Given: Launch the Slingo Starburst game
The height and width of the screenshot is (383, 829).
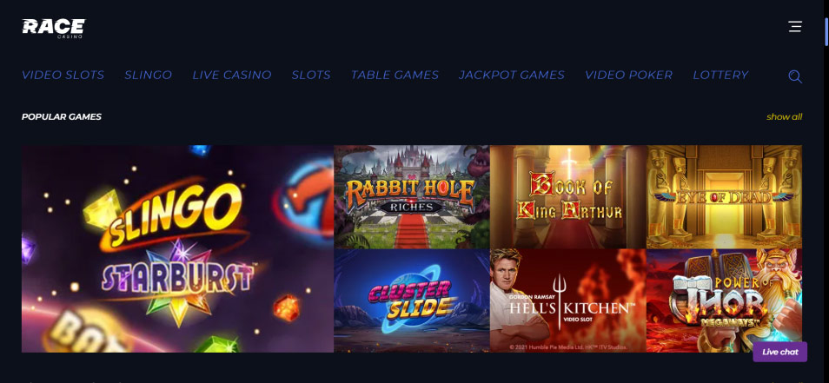Looking at the screenshot, I should click(x=177, y=248).
